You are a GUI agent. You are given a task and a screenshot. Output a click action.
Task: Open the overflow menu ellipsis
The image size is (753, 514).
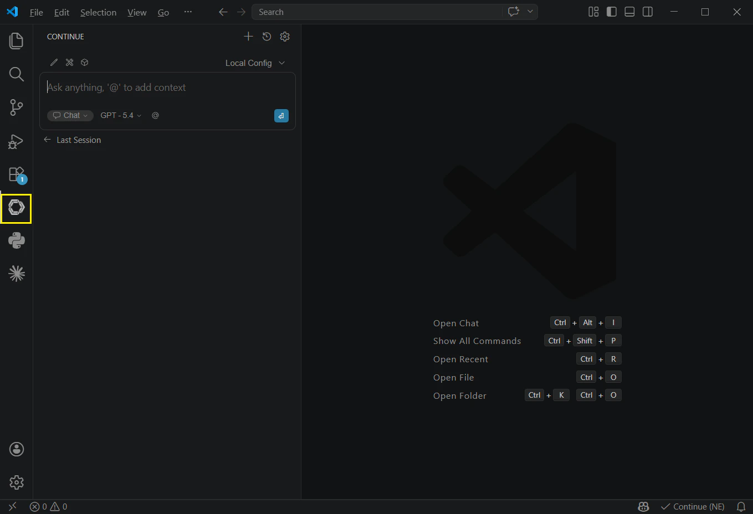(188, 12)
